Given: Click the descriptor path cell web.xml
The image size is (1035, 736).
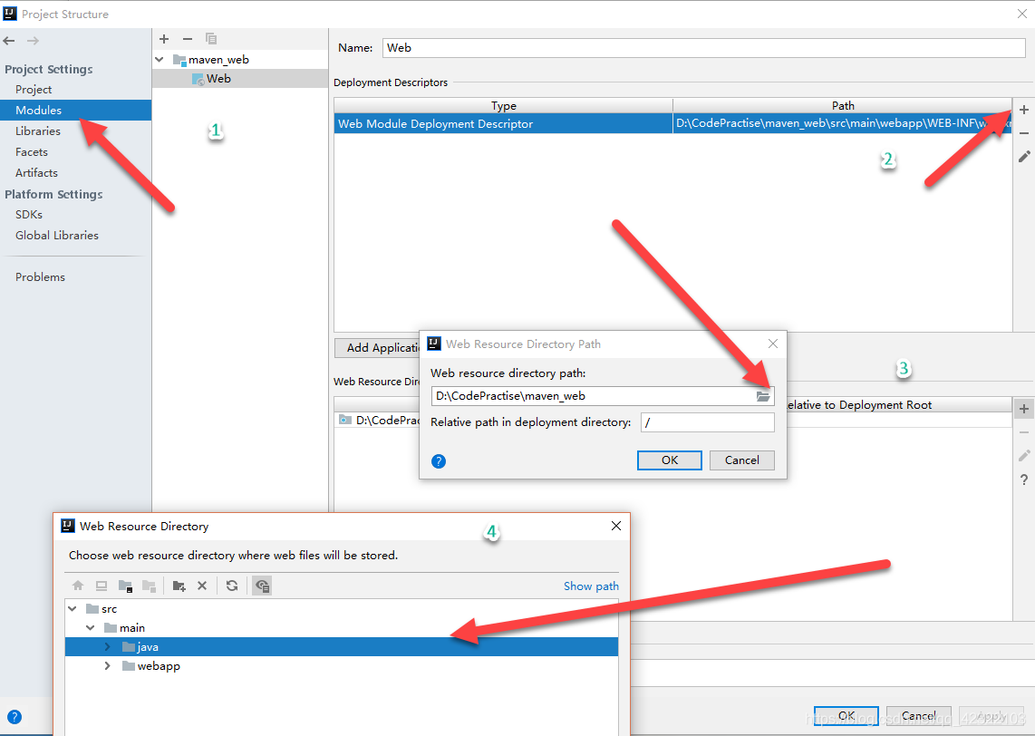Looking at the screenshot, I should pos(842,123).
